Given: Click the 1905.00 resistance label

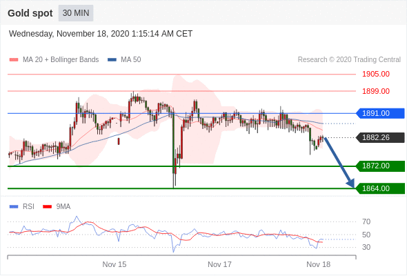Looking at the screenshot, I should click(376, 75).
